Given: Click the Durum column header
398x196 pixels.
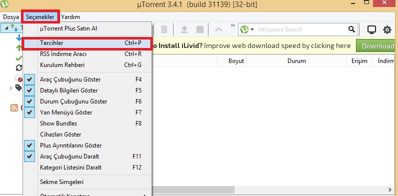Looking at the screenshot, I should point(296,61).
